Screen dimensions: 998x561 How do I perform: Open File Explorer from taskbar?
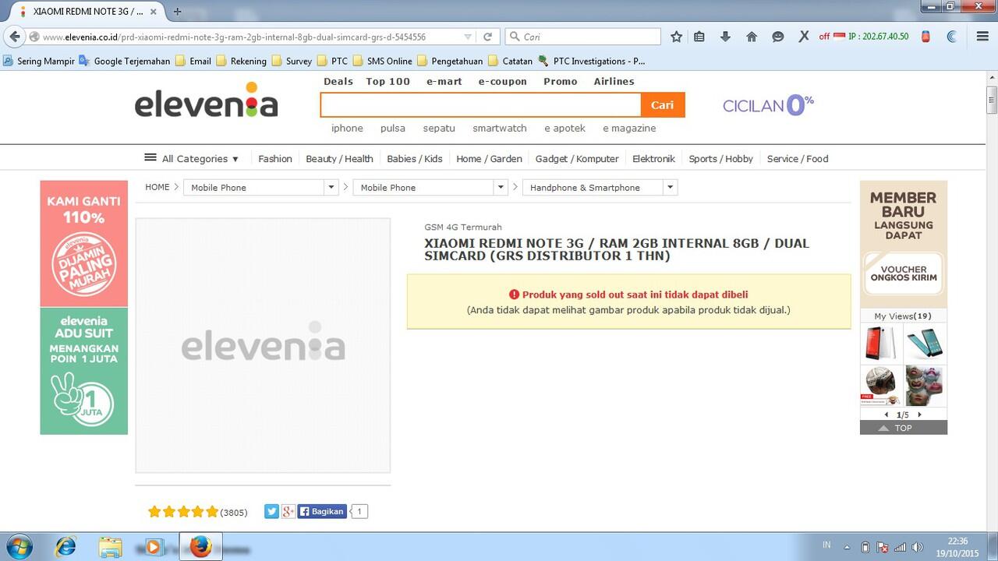pyautogui.click(x=111, y=547)
